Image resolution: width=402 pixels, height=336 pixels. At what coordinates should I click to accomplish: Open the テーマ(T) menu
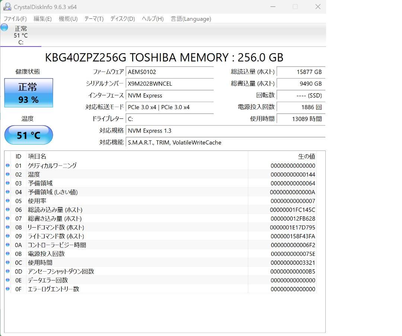tap(94, 19)
